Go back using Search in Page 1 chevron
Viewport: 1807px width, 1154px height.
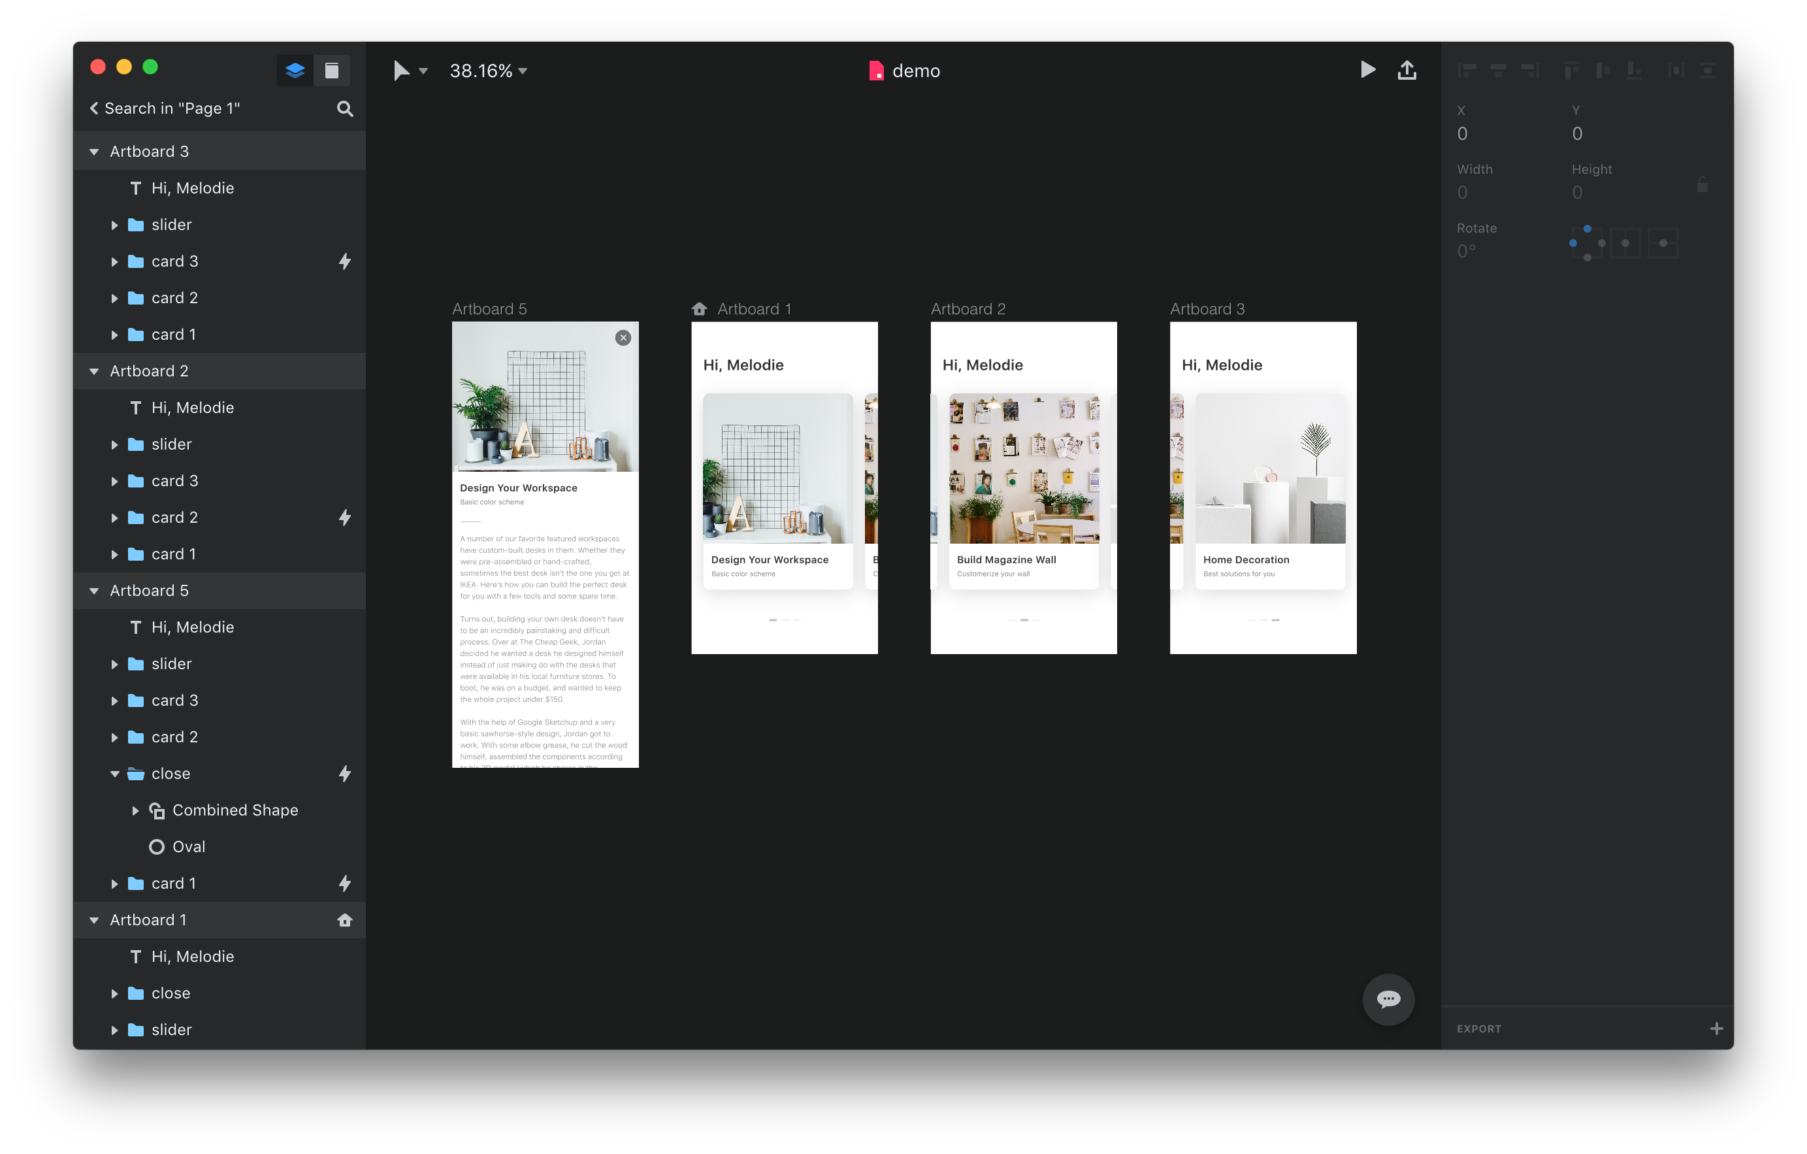click(x=94, y=108)
